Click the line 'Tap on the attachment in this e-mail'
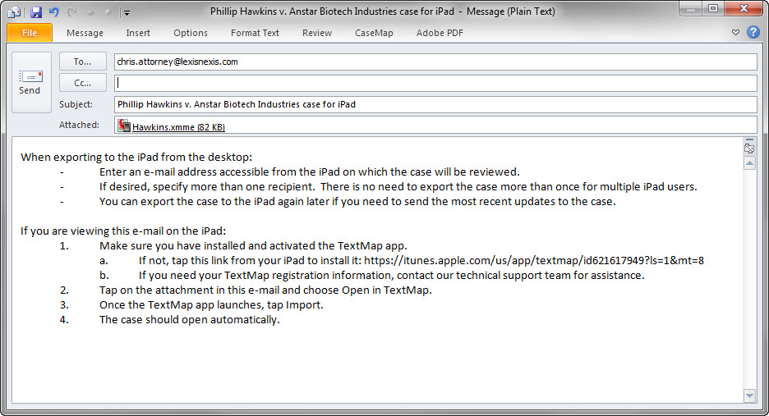Screen dimensions: 769x416 pyautogui.click(x=265, y=290)
